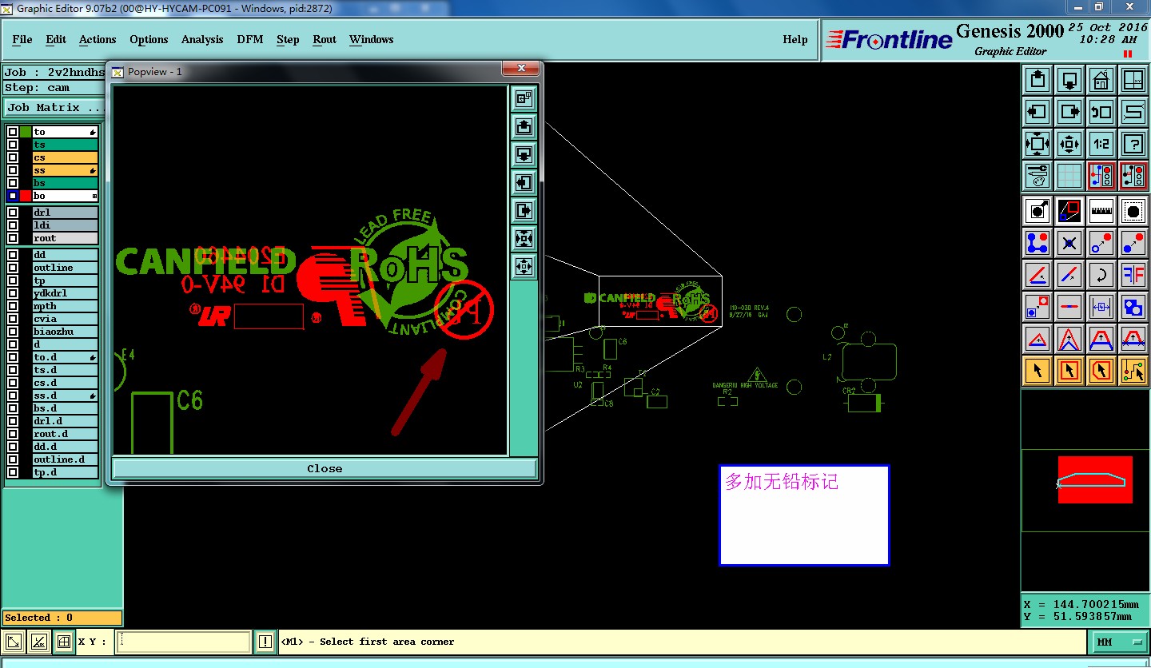This screenshot has width=1151, height=668.
Task: Open the Help menu
Action: point(795,39)
